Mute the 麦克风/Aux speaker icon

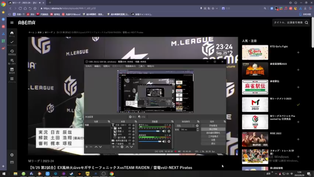tap(164, 131)
